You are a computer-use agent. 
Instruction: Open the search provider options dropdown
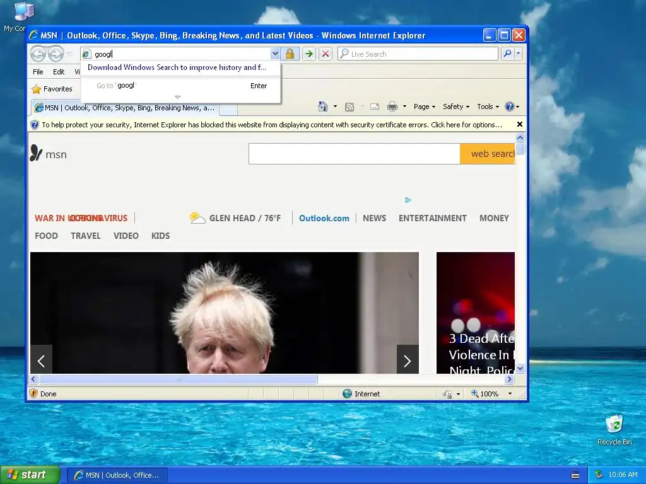pos(519,54)
